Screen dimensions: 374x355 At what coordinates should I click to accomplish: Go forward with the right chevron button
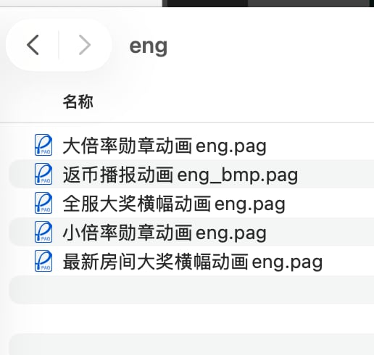pyautogui.click(x=85, y=45)
